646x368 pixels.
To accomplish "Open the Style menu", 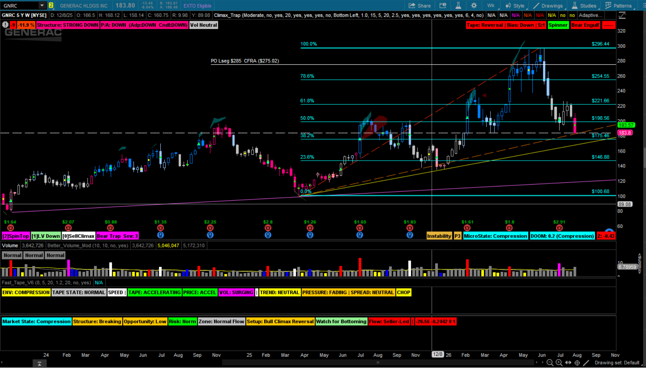I will pos(516,6).
